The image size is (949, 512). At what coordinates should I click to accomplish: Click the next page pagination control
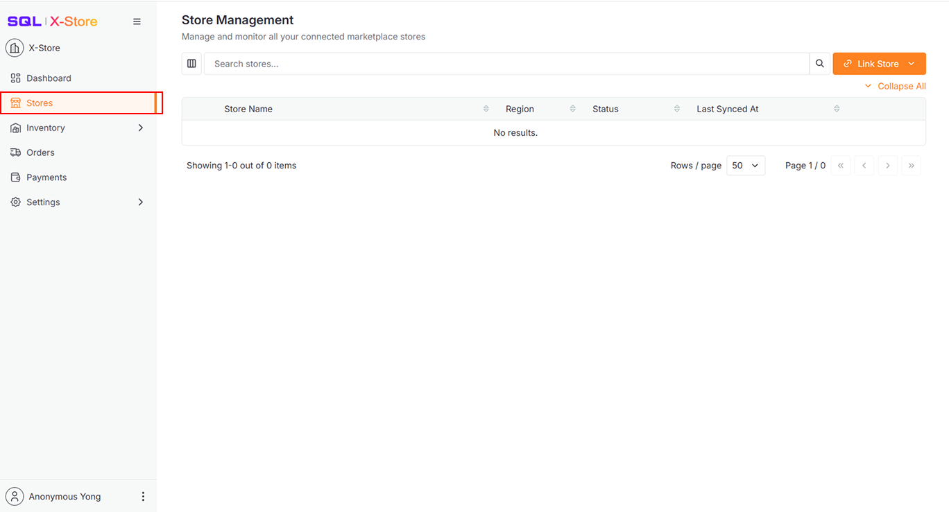(887, 165)
